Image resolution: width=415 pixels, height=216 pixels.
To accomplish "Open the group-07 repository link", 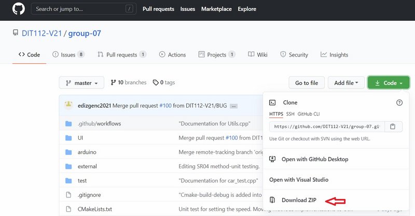I will click(85, 33).
